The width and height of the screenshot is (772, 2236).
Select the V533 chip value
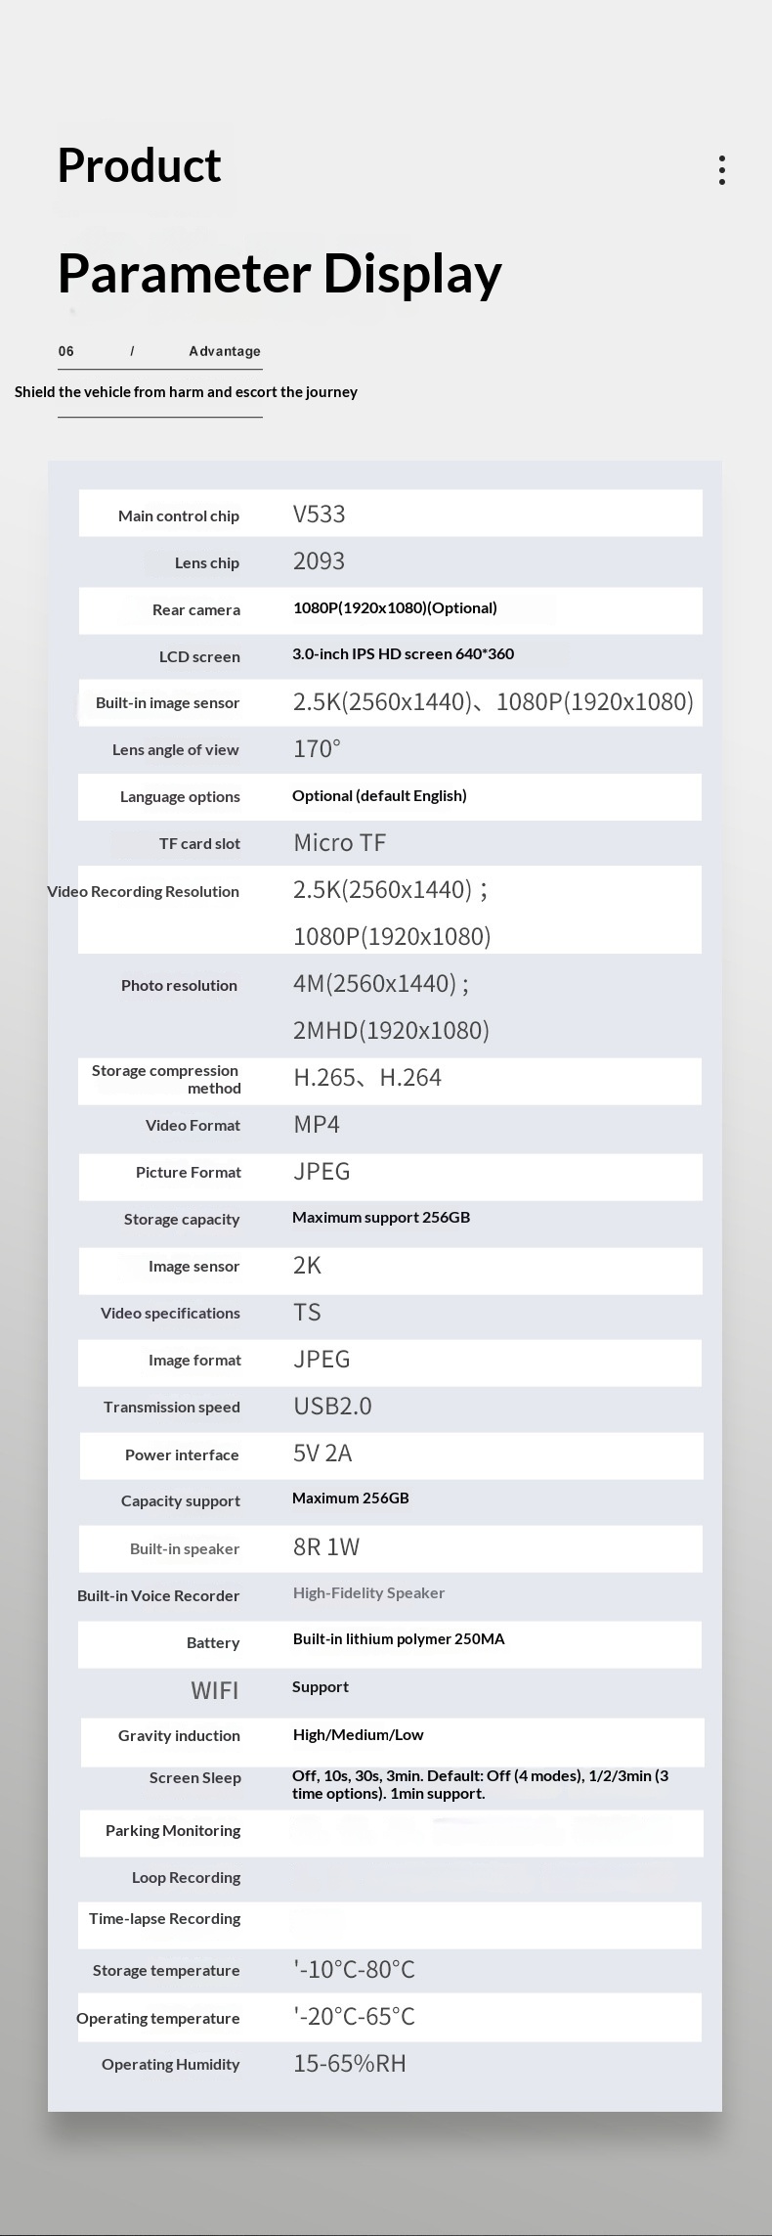(319, 514)
